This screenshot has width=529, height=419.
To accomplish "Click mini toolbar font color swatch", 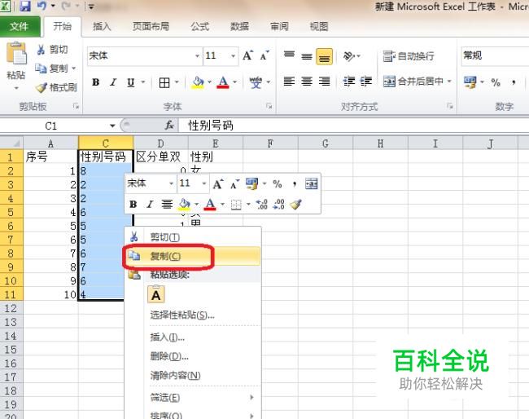I will click(x=210, y=205).
